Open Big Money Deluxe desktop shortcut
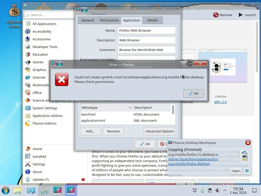 tap(14, 16)
